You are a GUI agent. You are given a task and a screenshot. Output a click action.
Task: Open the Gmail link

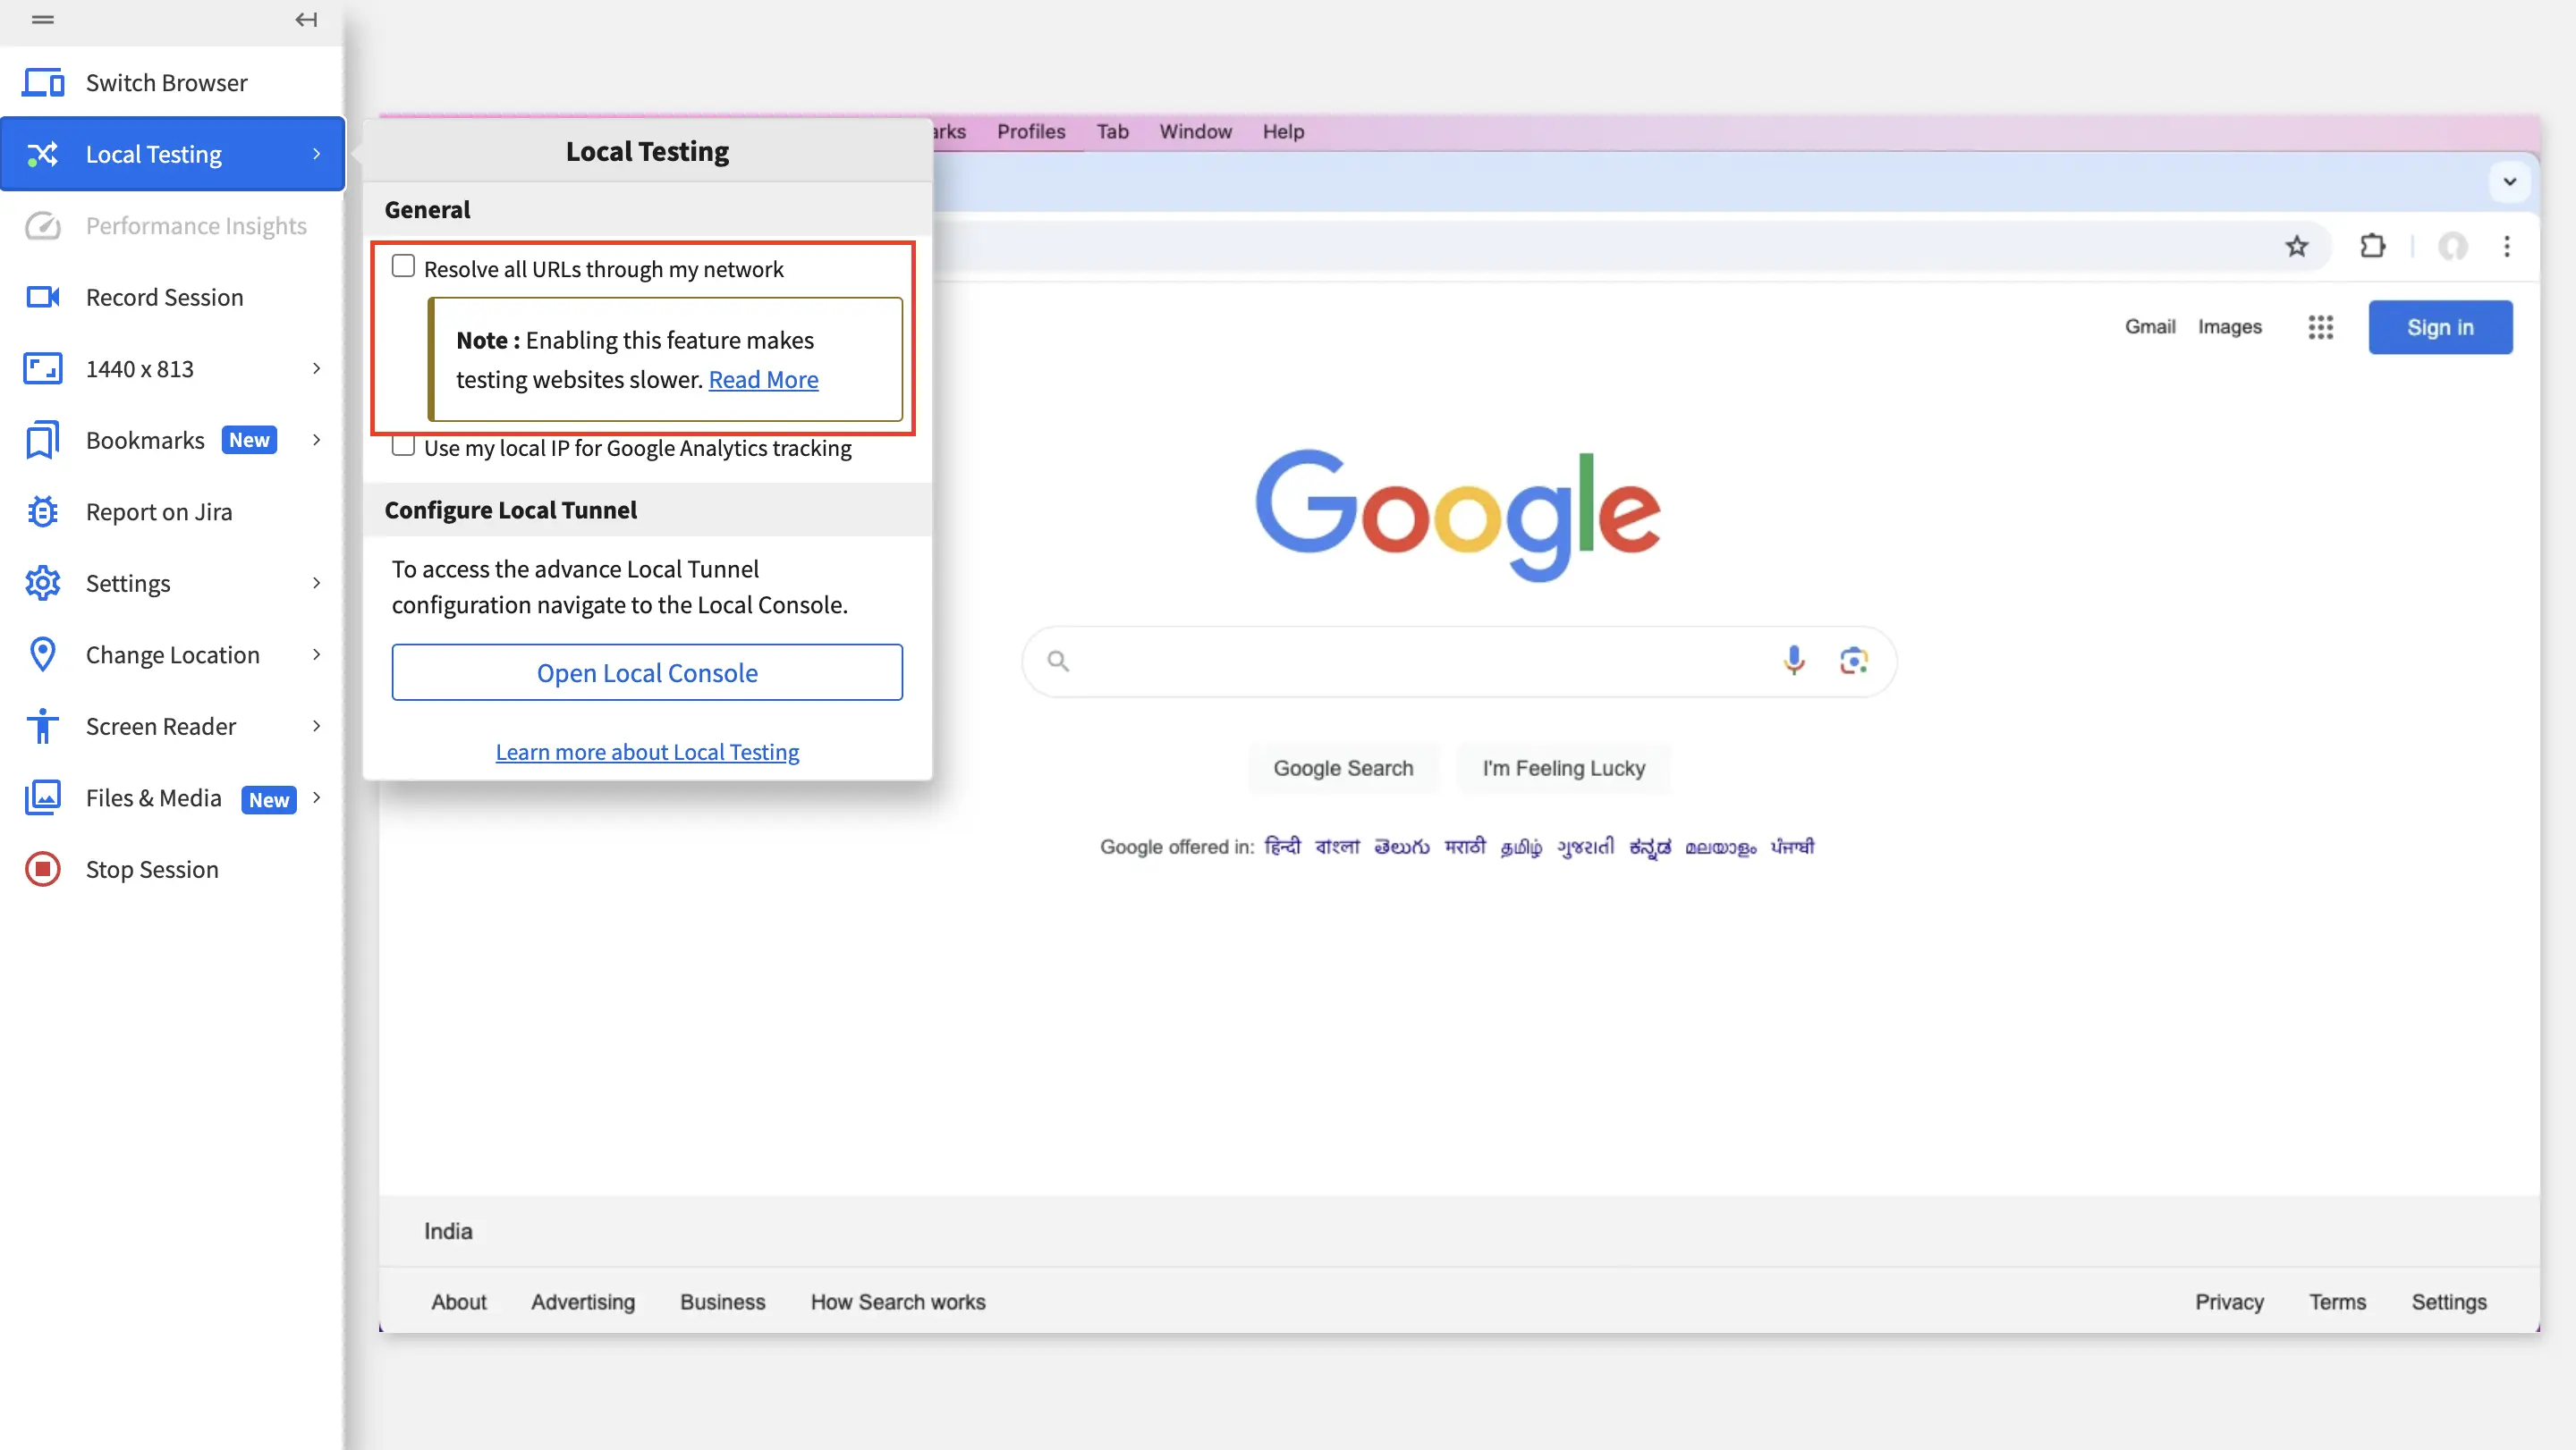point(2150,327)
